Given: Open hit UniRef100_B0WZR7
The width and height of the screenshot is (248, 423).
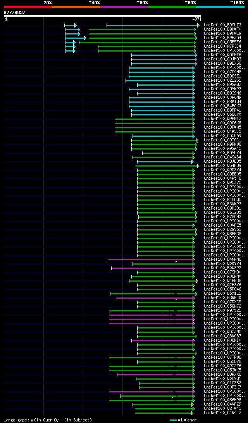Looking at the screenshot, I should 222,268.
